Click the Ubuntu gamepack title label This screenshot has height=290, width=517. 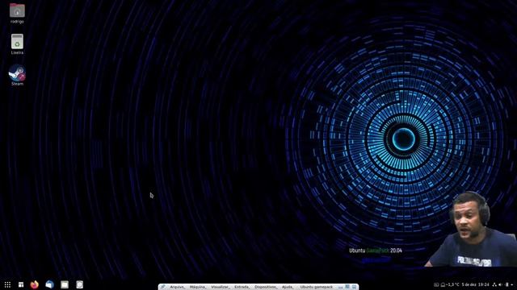coord(316,287)
